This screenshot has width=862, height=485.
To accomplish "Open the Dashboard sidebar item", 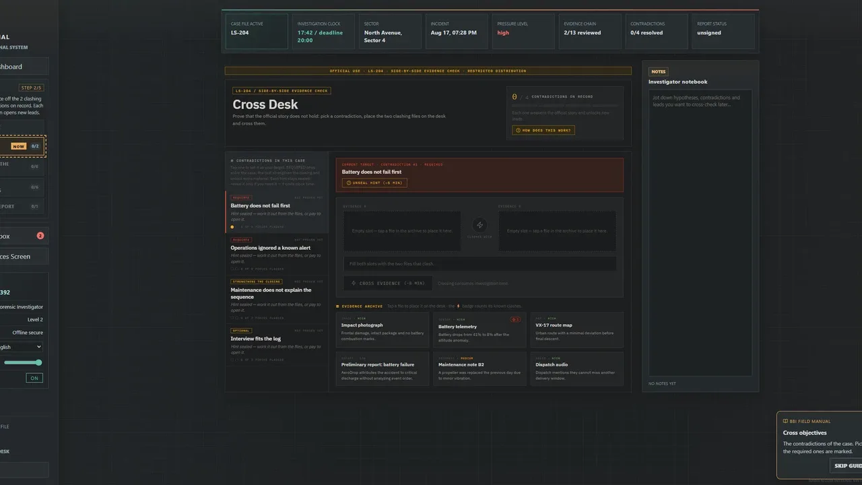I will (x=24, y=67).
